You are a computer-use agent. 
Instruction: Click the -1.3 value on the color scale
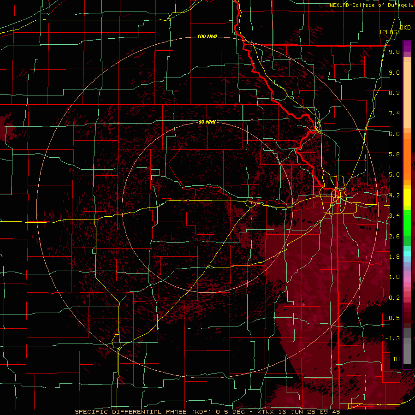pyautogui.click(x=392, y=338)
